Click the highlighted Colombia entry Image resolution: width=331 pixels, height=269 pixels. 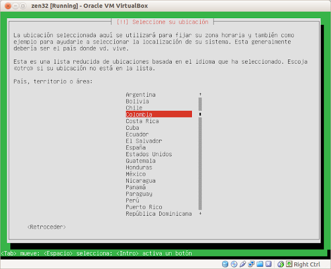click(x=159, y=114)
